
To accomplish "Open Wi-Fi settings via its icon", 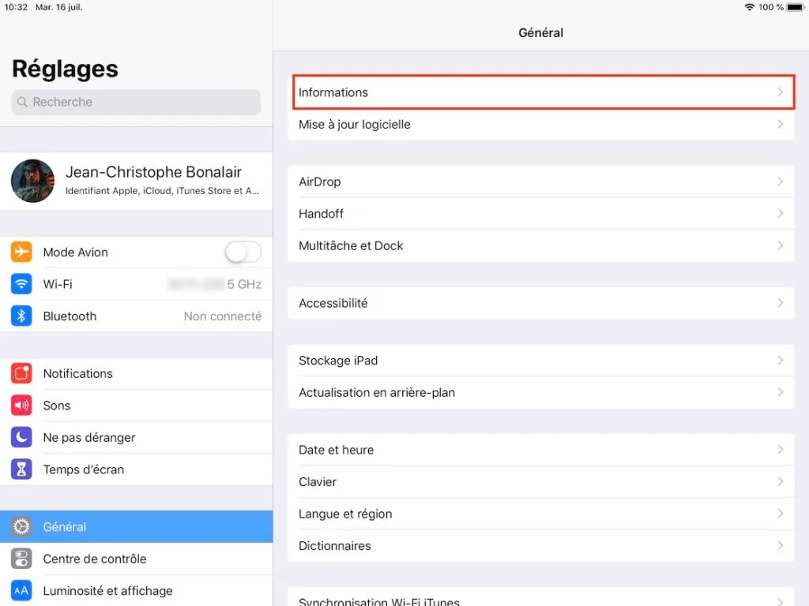I will coord(21,284).
